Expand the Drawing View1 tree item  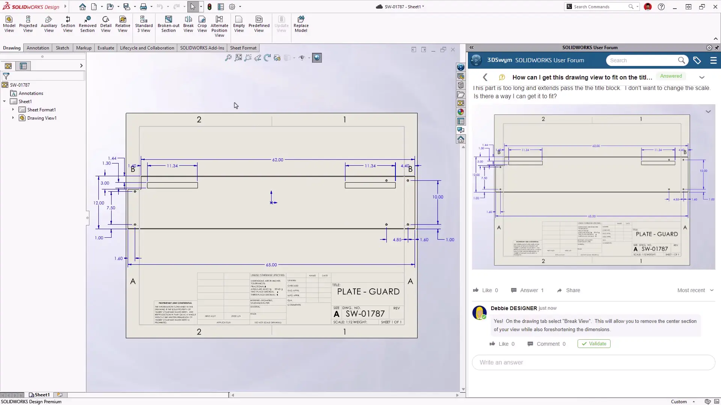click(13, 118)
